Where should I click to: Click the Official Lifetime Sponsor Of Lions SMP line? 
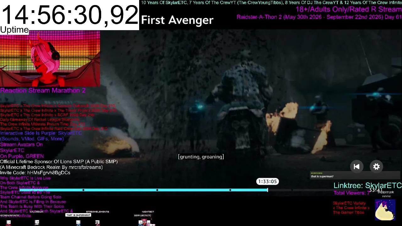pyautogui.click(x=59, y=162)
